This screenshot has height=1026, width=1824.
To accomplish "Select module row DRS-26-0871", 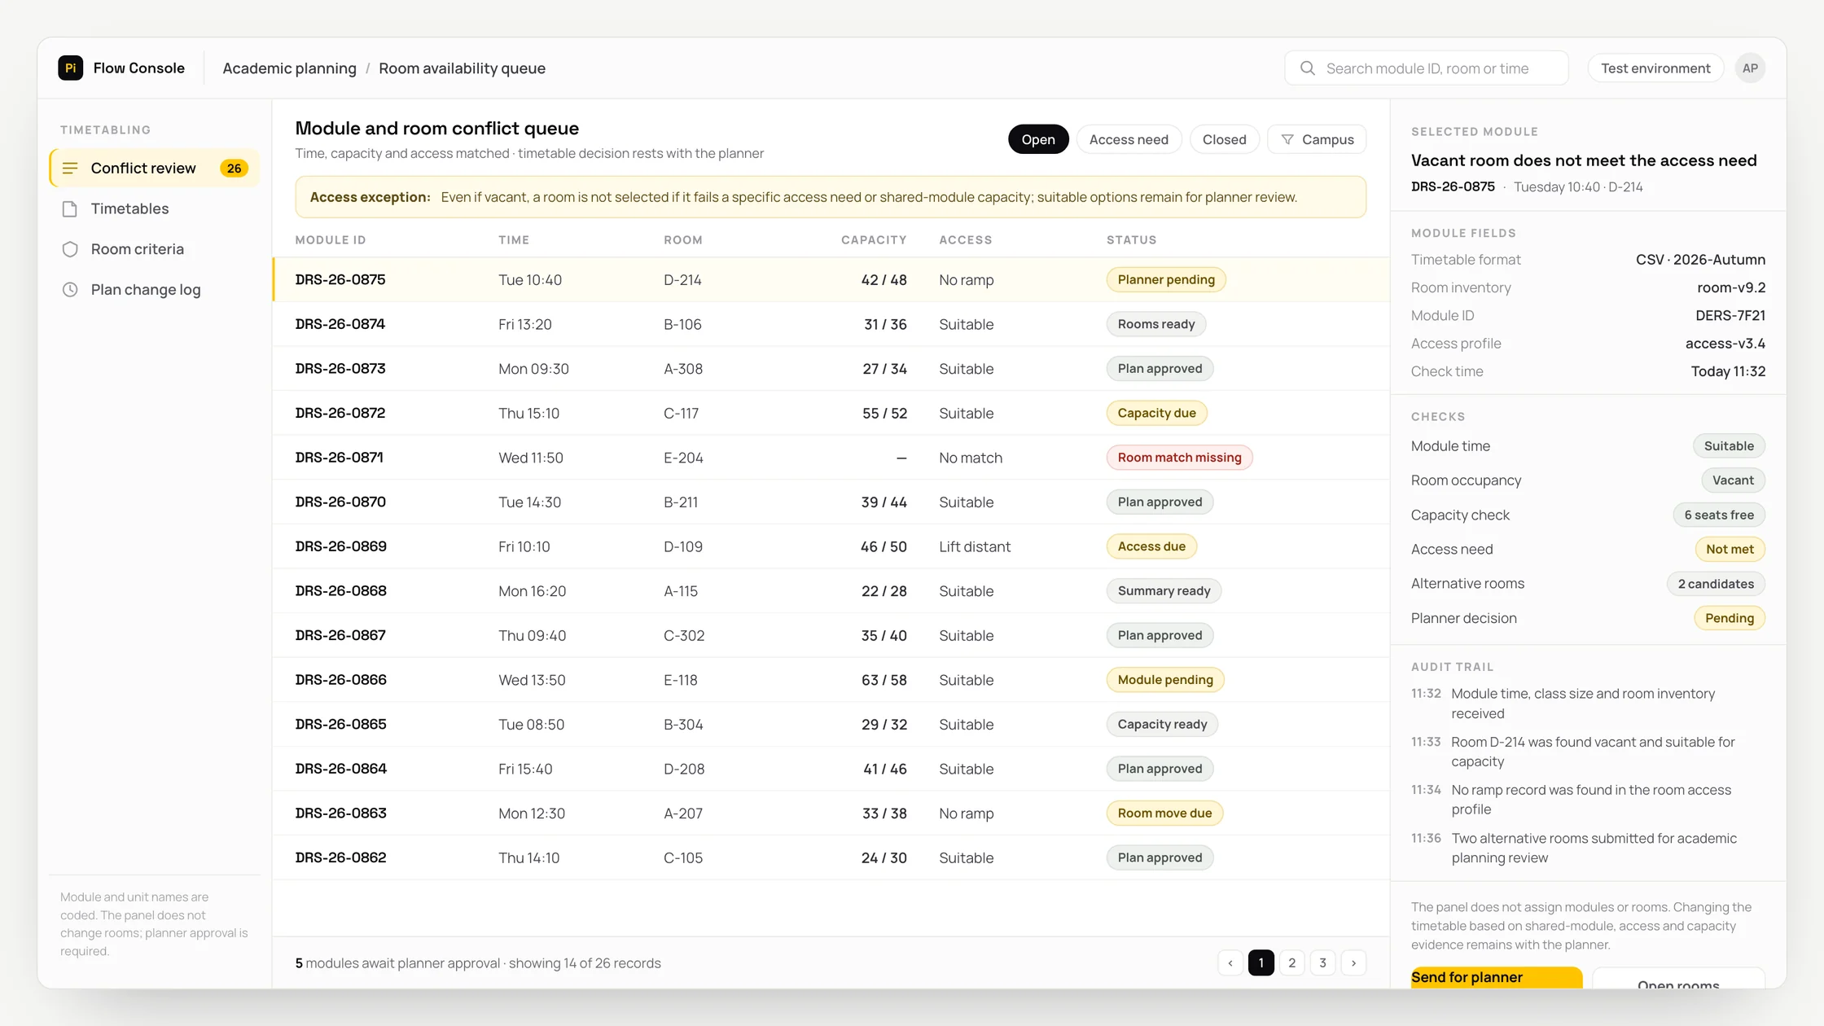I will click(x=831, y=458).
